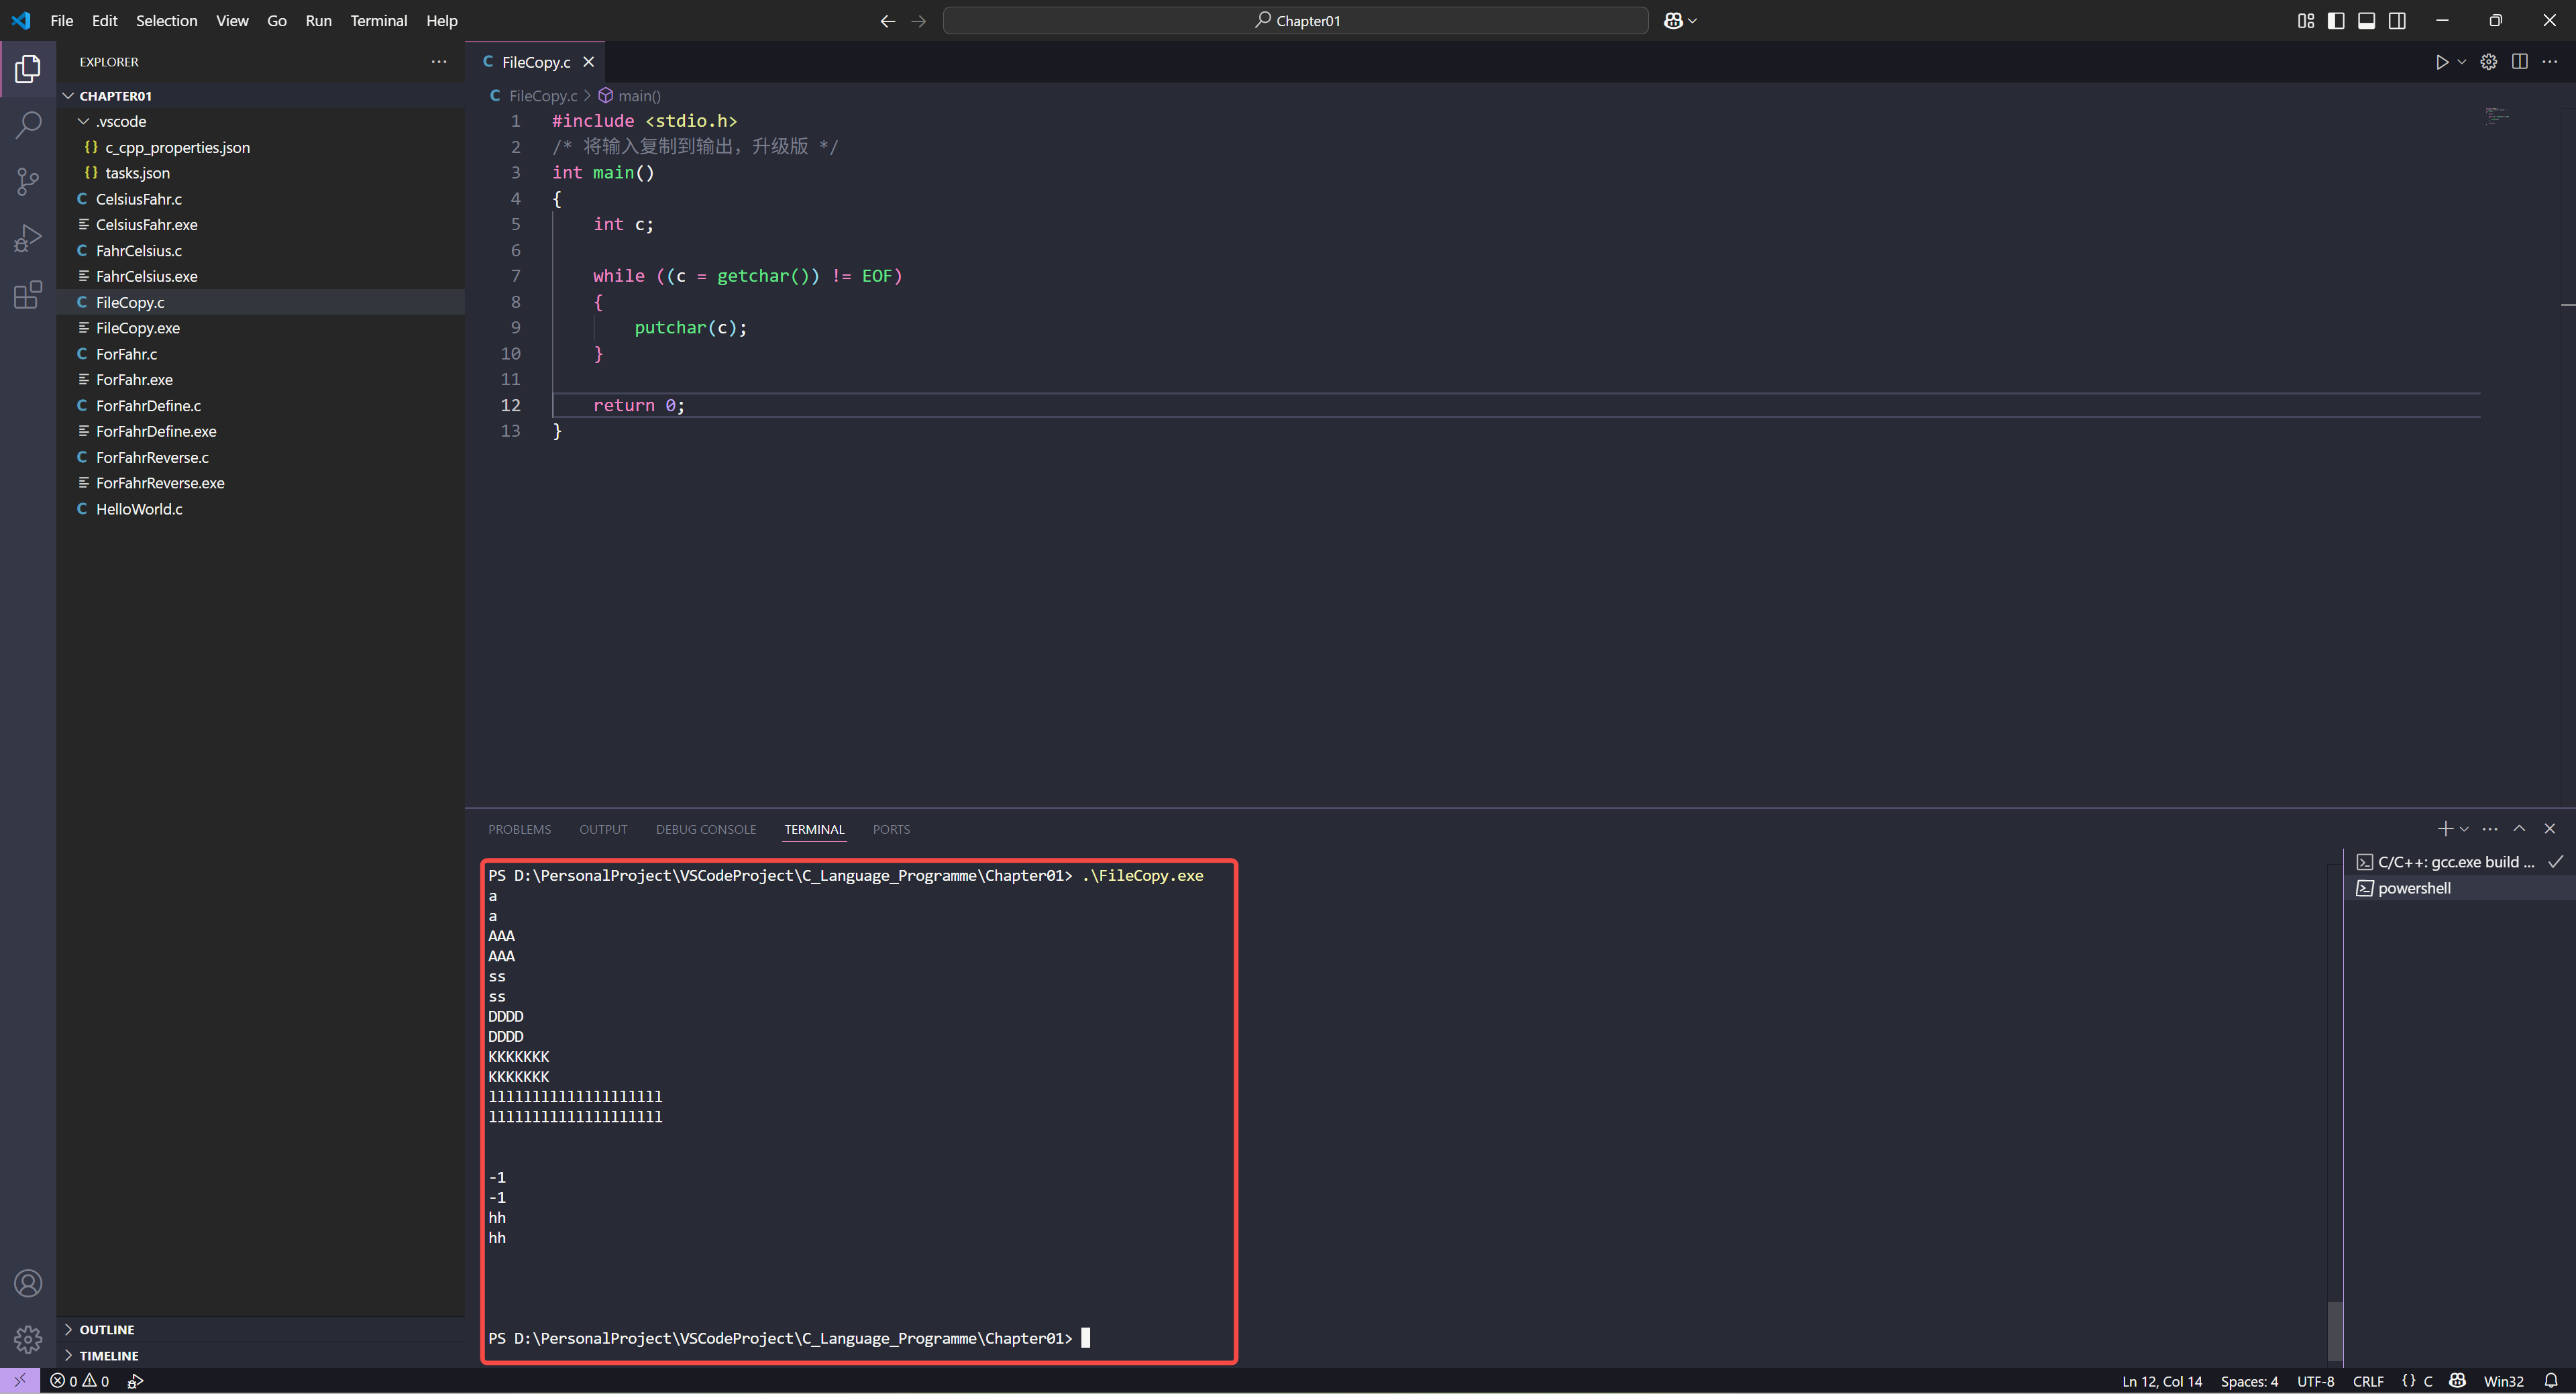
Task: Toggle the bottom panel visibility
Action: (2366, 21)
